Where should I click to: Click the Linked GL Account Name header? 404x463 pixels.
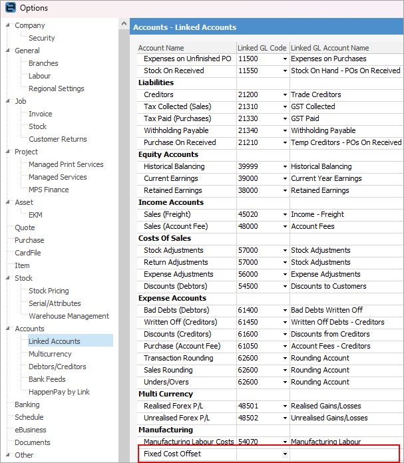click(347, 48)
